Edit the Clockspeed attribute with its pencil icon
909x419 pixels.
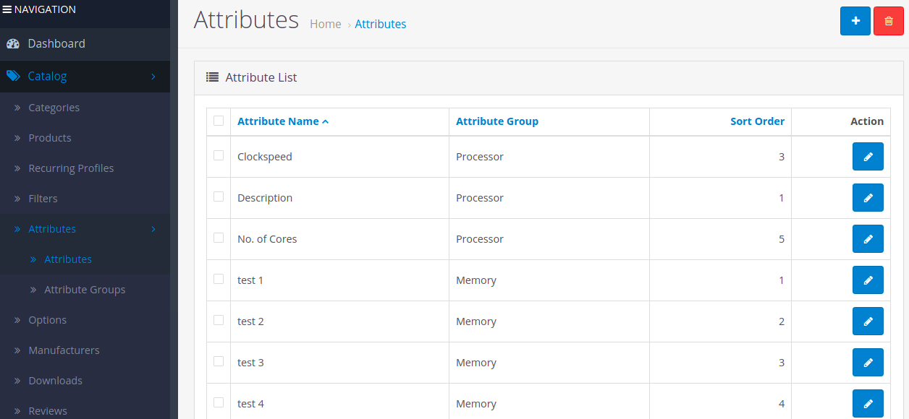click(868, 156)
